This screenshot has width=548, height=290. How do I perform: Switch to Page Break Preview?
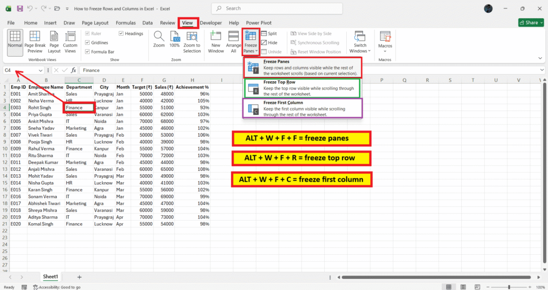tap(35, 42)
